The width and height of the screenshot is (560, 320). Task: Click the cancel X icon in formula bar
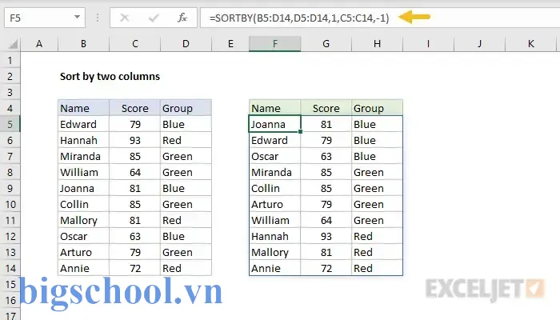(x=124, y=18)
